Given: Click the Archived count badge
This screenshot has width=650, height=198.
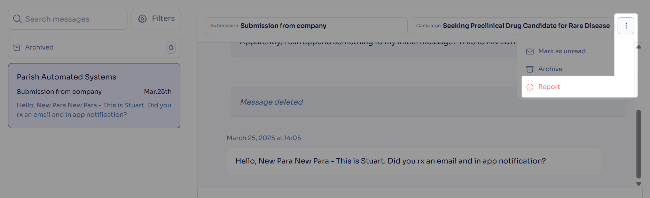Looking at the screenshot, I should point(171,47).
